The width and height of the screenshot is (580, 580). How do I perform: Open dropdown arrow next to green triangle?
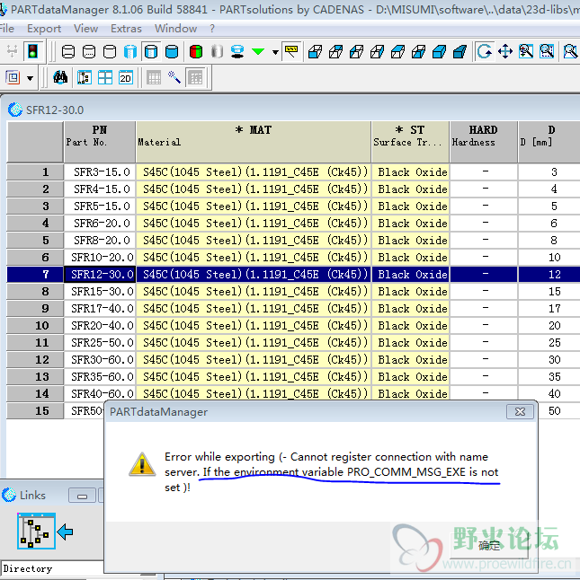pyautogui.click(x=275, y=52)
